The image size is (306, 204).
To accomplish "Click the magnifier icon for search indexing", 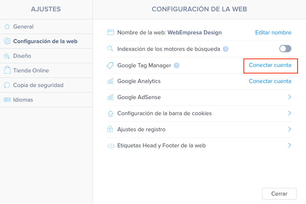I will (x=110, y=48).
